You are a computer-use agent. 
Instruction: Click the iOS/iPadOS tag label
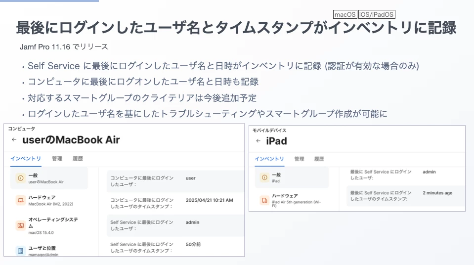[376, 14]
